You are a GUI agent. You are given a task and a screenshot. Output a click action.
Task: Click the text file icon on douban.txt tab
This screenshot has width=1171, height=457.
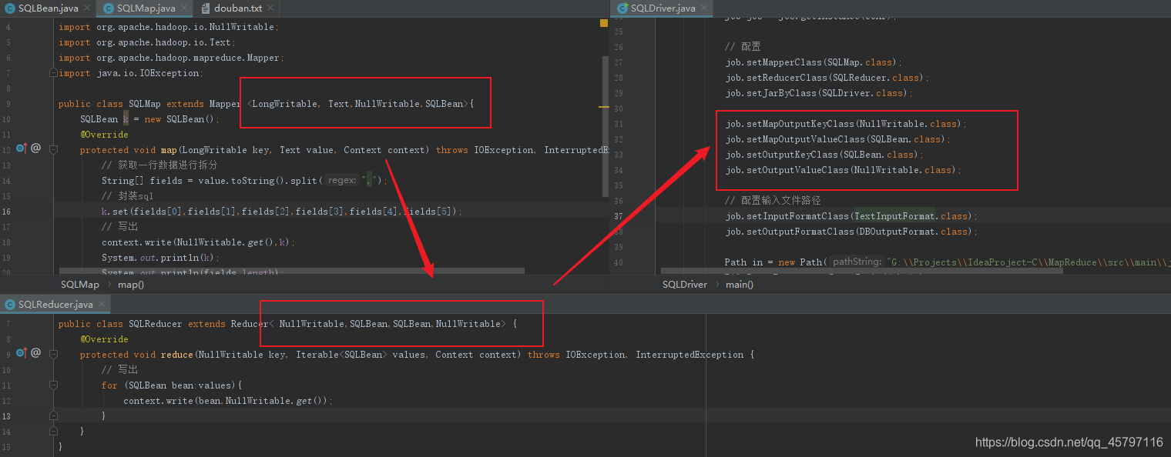click(205, 8)
